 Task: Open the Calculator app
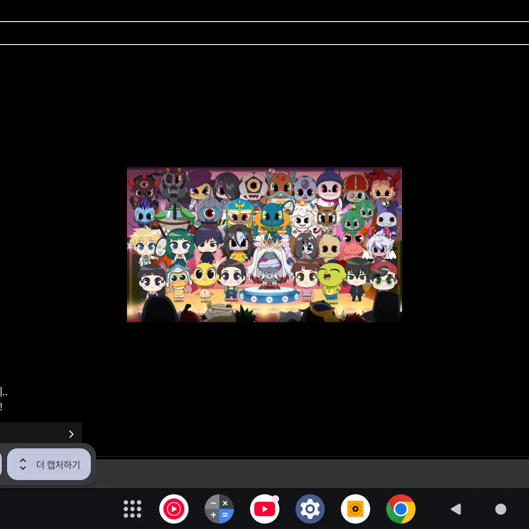(219, 509)
